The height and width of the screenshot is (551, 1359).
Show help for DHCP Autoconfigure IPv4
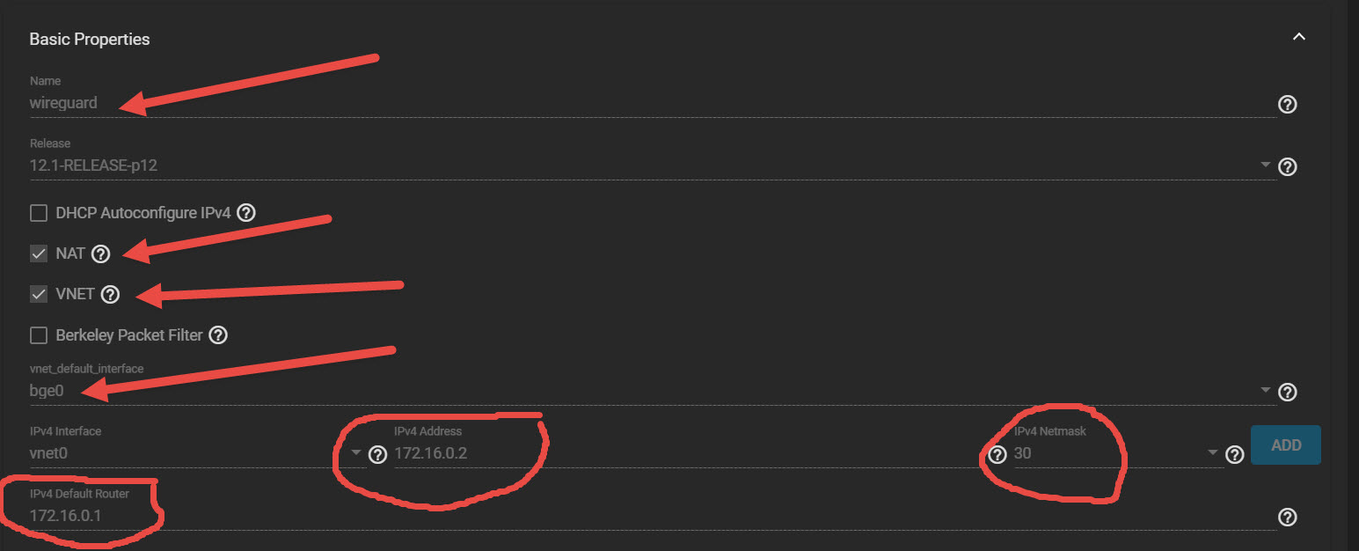pos(246,212)
